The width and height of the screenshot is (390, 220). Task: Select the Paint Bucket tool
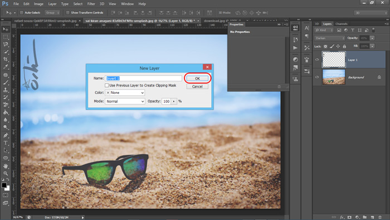coord(6,112)
